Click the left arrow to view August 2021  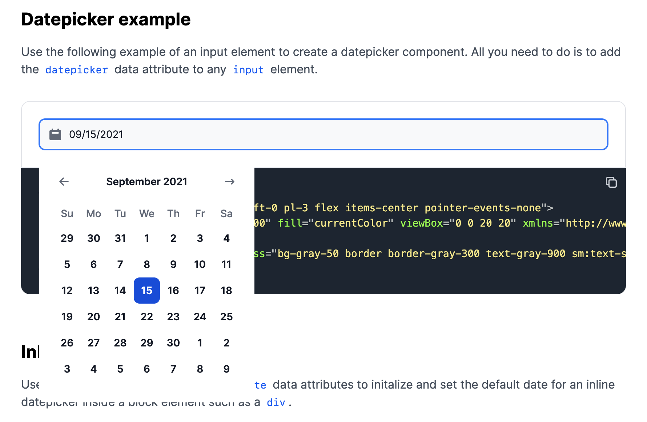click(64, 182)
